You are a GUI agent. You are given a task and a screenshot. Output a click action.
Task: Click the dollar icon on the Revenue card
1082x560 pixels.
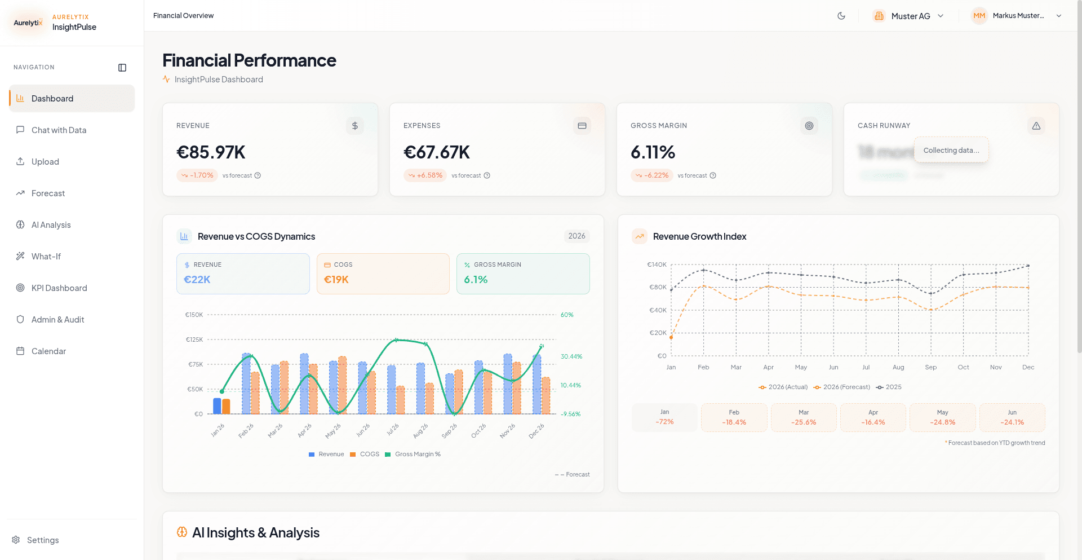pyautogui.click(x=354, y=126)
